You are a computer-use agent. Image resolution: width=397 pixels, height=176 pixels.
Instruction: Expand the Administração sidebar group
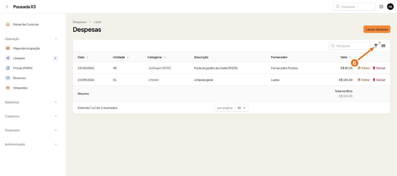(56, 144)
